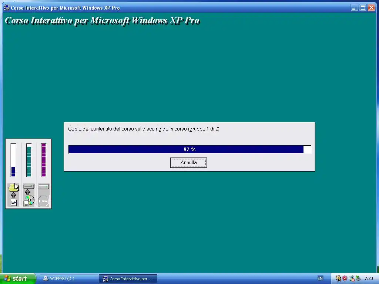This screenshot has width=379, height=284.
Task: Minimize the Corso Interattivo window
Action: 354,8
